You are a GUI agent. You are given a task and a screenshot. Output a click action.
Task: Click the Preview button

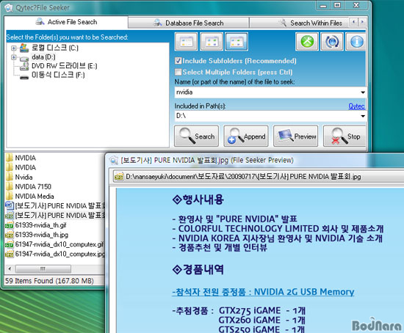coord(296,136)
